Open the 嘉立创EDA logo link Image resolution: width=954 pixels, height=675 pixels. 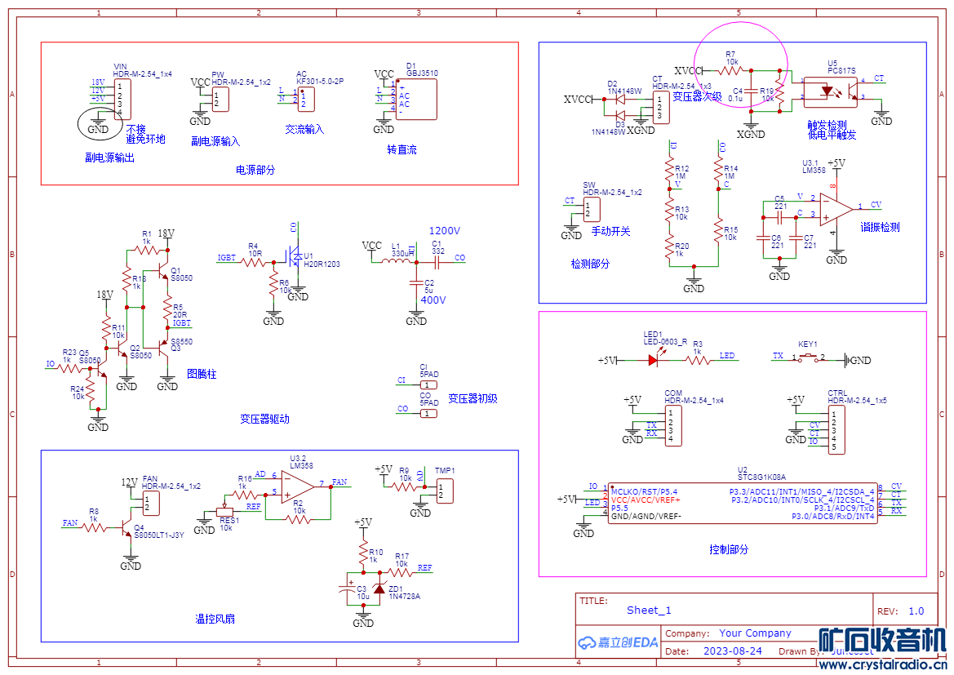coord(618,642)
